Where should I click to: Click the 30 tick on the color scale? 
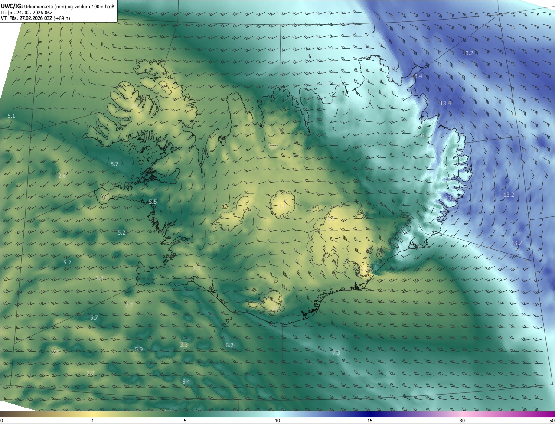[462, 421]
